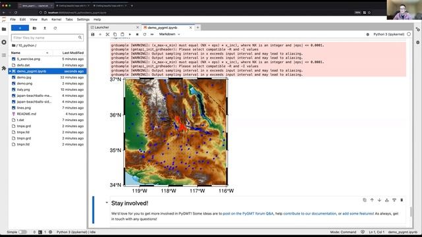The width and height of the screenshot is (422, 237).
Task: Click the upload files icon
Action: pyautogui.click(x=45, y=28)
